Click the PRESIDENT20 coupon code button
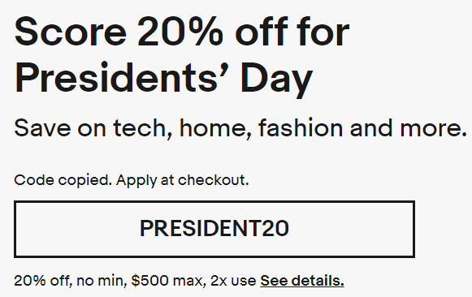 click(214, 229)
